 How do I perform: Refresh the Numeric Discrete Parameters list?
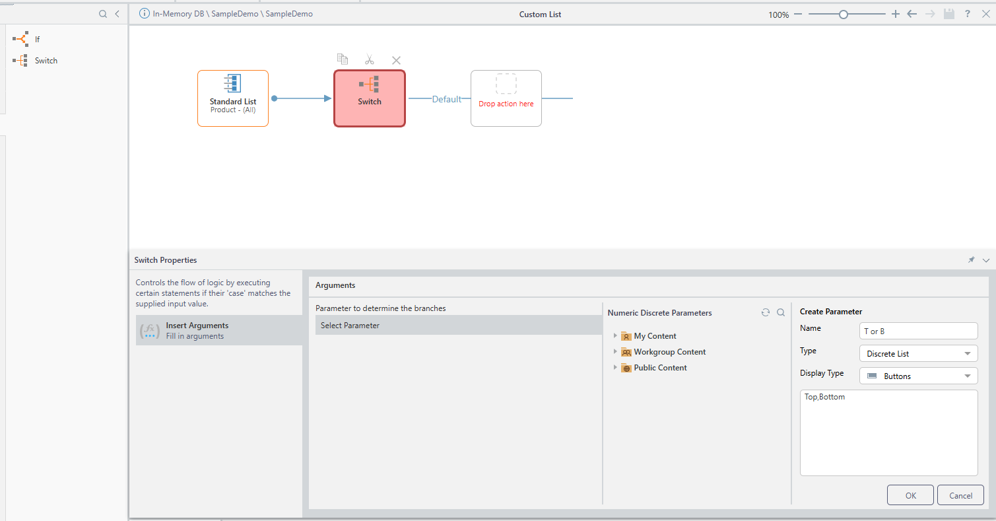coord(765,312)
